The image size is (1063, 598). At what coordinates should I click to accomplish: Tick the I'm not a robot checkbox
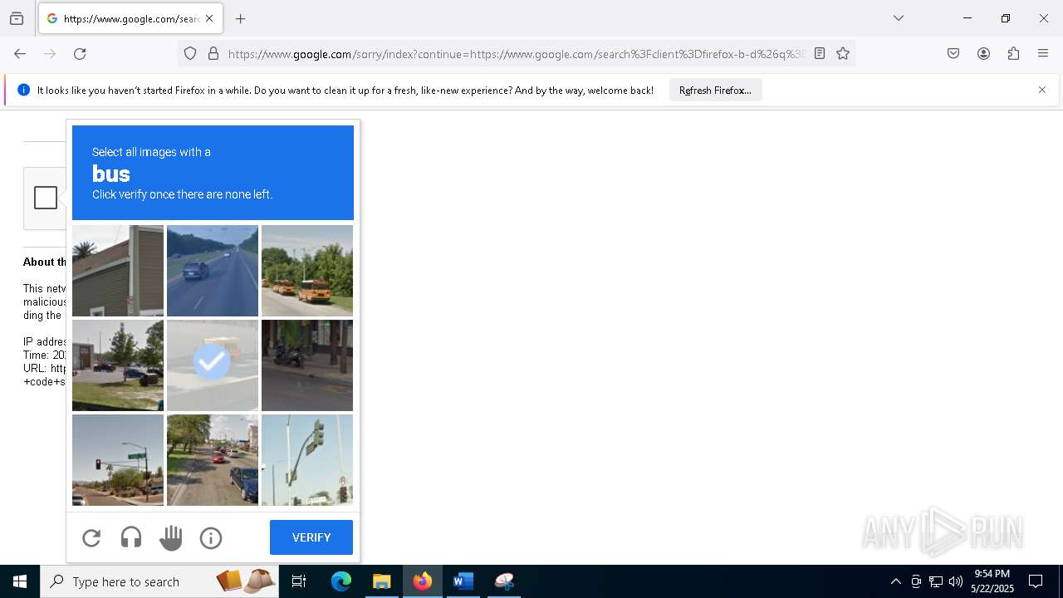[46, 198]
